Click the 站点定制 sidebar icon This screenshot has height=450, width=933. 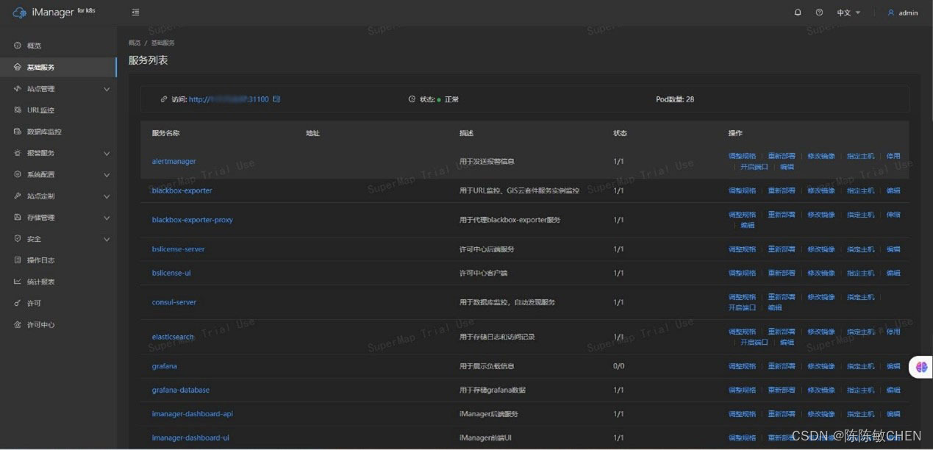18,196
